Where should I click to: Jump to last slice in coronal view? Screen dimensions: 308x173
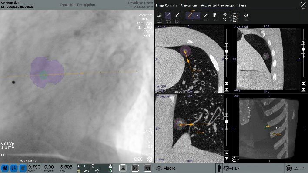click(x=303, y=89)
